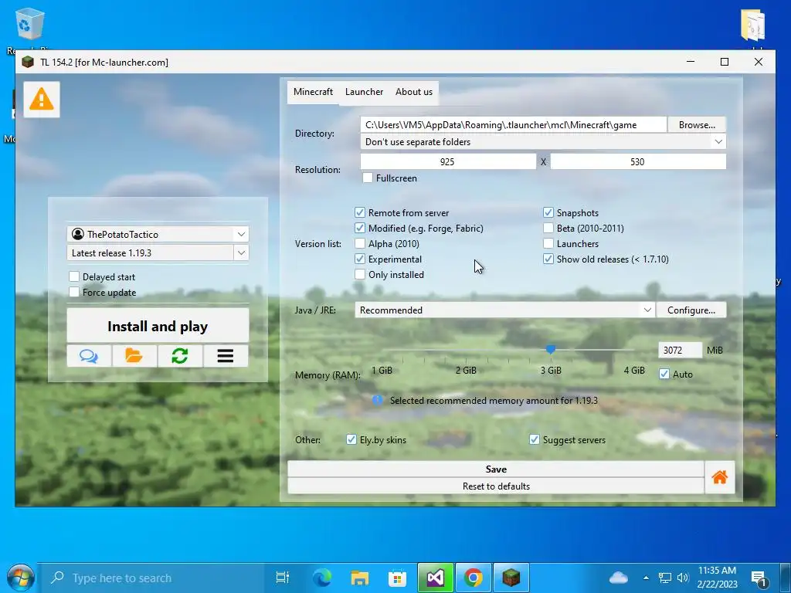Open Microsoft Store from the taskbar

398,578
